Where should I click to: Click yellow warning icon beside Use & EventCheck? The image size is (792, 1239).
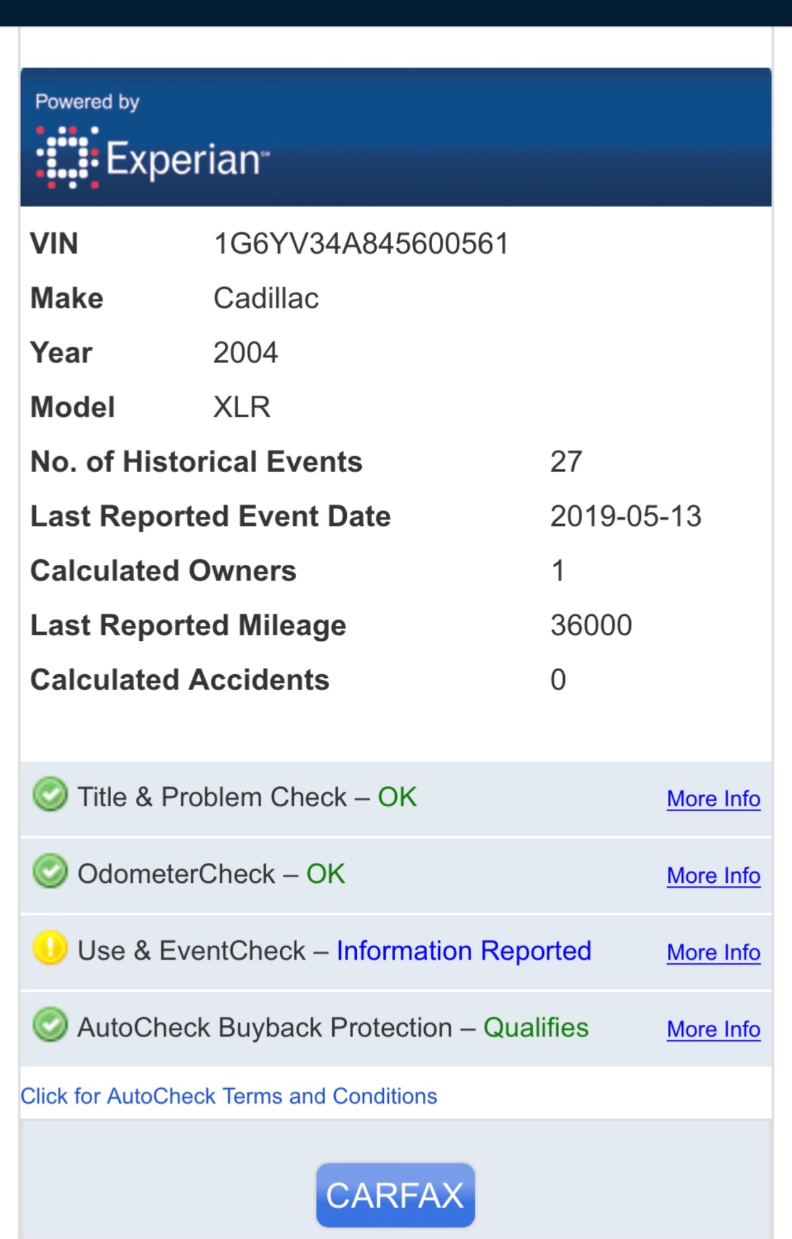tap(50, 948)
